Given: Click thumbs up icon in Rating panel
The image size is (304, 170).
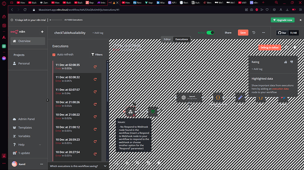Looking at the screenshot, I should (285, 62).
